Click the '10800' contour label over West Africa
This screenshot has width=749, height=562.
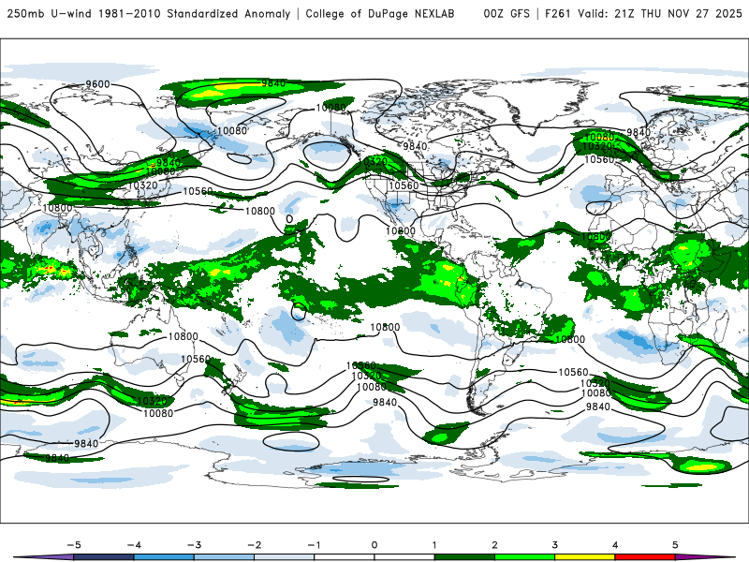tap(595, 237)
